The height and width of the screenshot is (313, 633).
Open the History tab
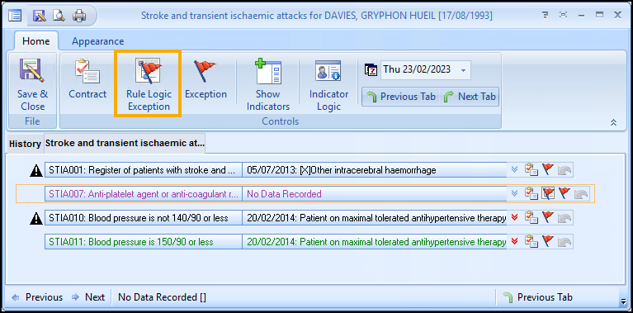[25, 144]
